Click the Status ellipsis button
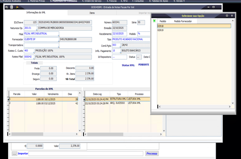Screen dimensions: 241x159 pyautogui.click(x=139, y=57)
